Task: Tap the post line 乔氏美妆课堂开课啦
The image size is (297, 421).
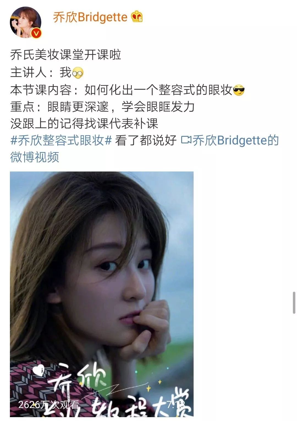Action: click(x=66, y=55)
